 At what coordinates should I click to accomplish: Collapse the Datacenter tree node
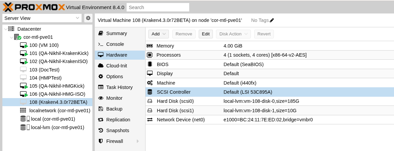point(6,29)
